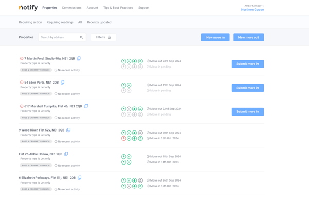Switch to the Requiring action tab
This screenshot has height=197, width=309.
(x=30, y=22)
